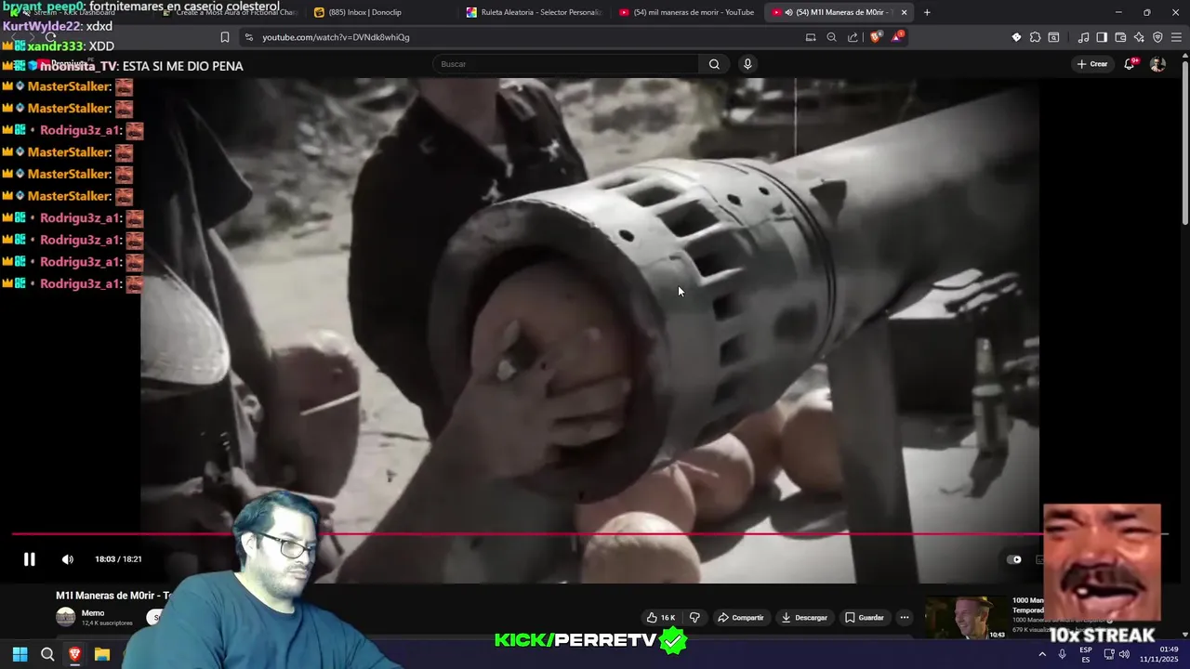This screenshot has height=669, width=1190.
Task: Click the dislike thumbs-down button
Action: point(694,617)
